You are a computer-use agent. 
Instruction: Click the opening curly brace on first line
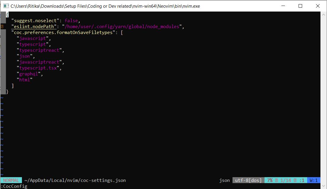pyautogui.click(x=7, y=15)
